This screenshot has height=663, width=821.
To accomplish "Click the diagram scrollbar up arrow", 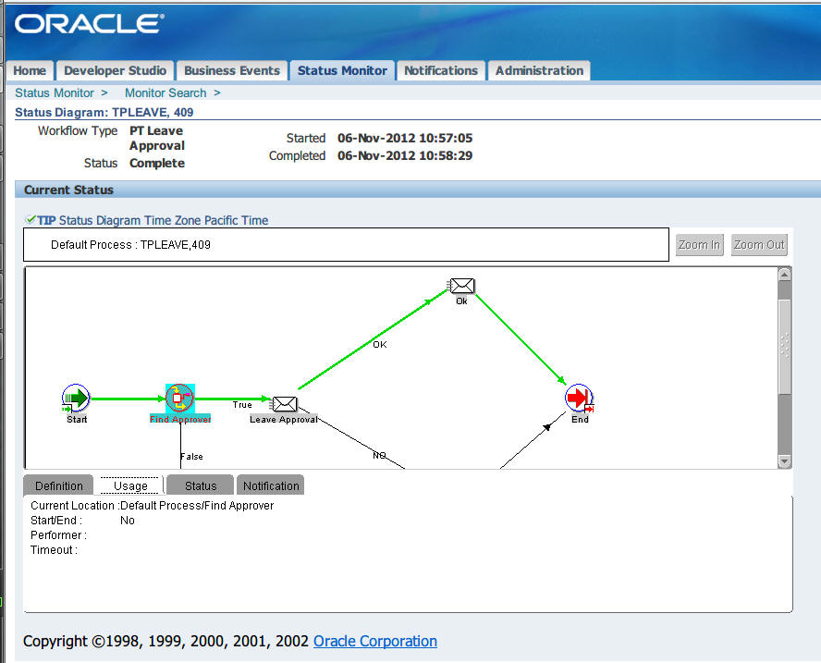I will coord(784,275).
